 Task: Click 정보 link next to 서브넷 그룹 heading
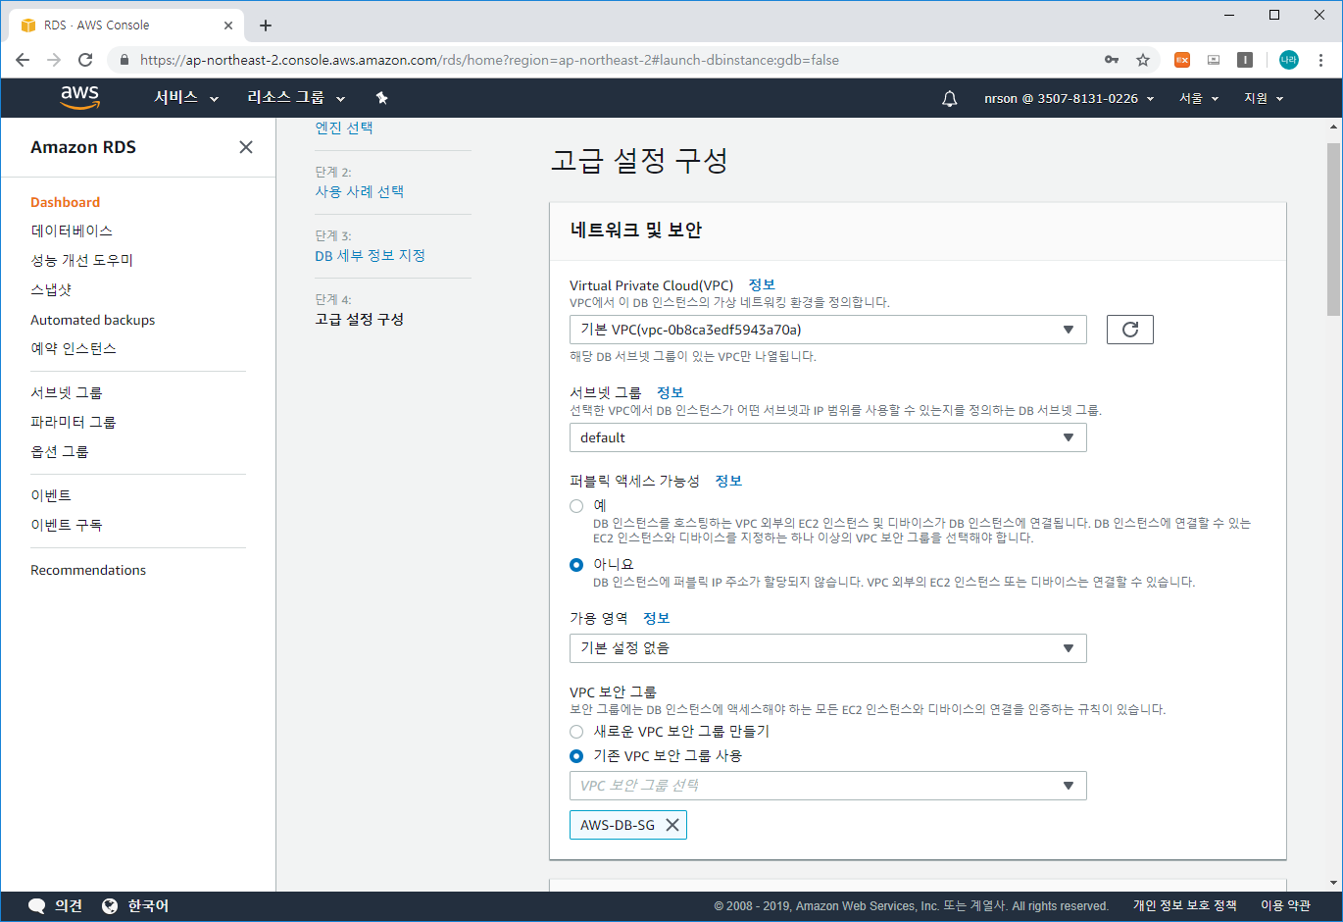670,392
